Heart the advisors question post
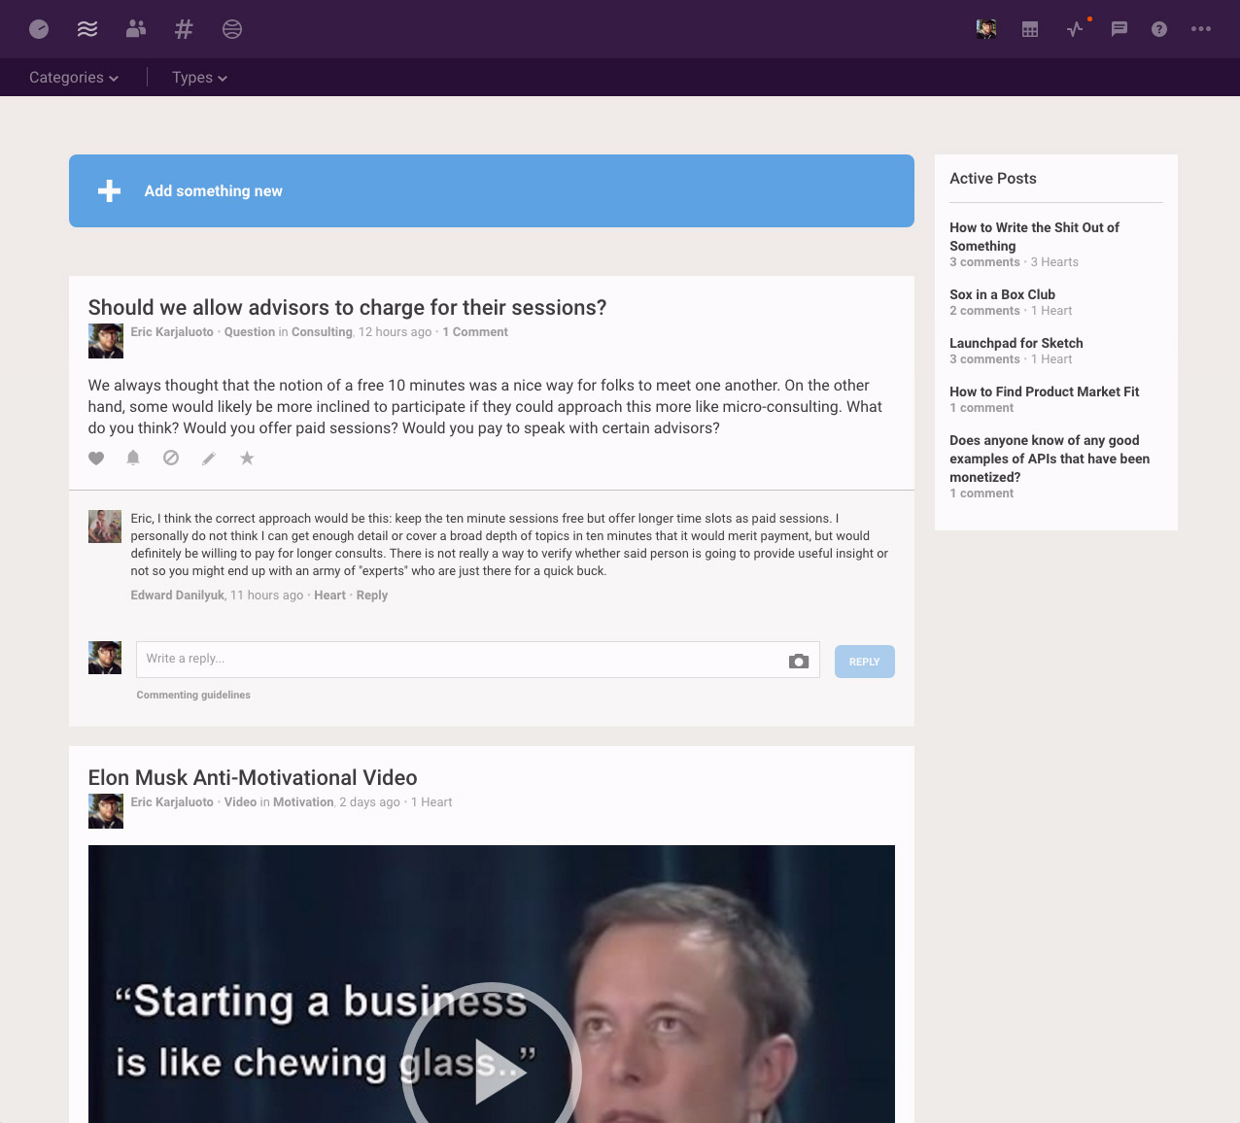This screenshot has height=1123, width=1240. 96,459
